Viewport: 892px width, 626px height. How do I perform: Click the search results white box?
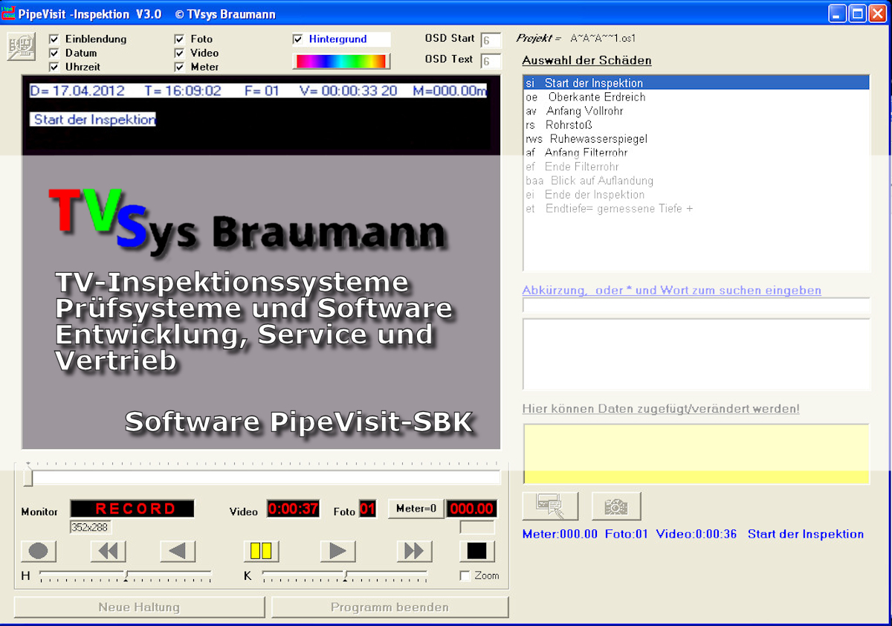point(697,354)
